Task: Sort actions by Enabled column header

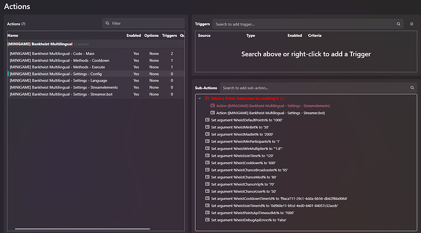Action: pyautogui.click(x=134, y=35)
